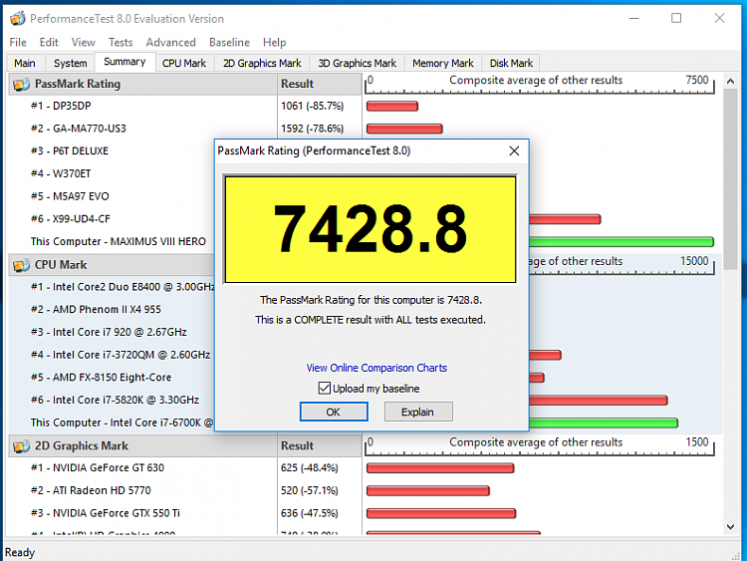The width and height of the screenshot is (747, 561).
Task: Select This Computer - Intel Core i7-6700K row
Action: click(111, 422)
